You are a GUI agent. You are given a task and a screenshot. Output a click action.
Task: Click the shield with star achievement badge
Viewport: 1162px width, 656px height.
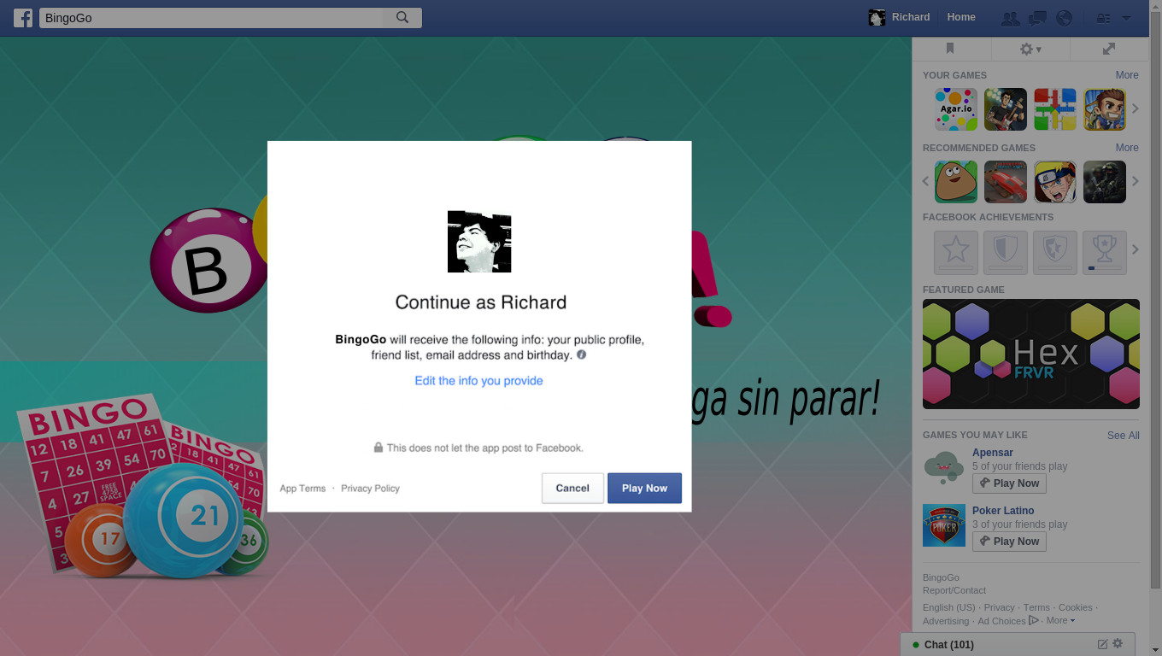click(1055, 252)
